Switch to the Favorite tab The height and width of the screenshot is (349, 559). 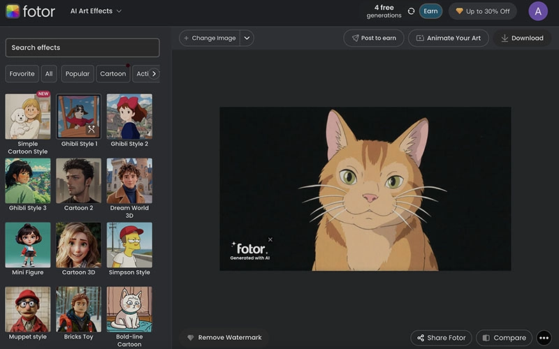point(22,73)
